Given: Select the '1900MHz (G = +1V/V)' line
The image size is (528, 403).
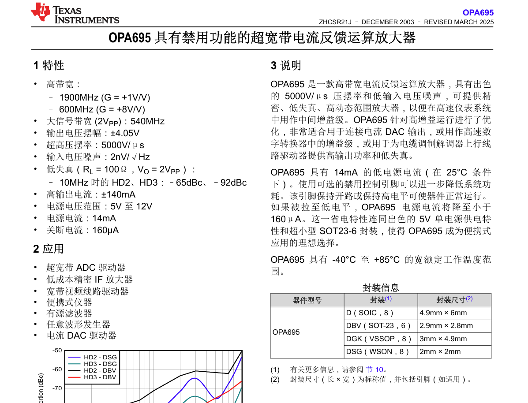Looking at the screenshot, I should 105,97.
